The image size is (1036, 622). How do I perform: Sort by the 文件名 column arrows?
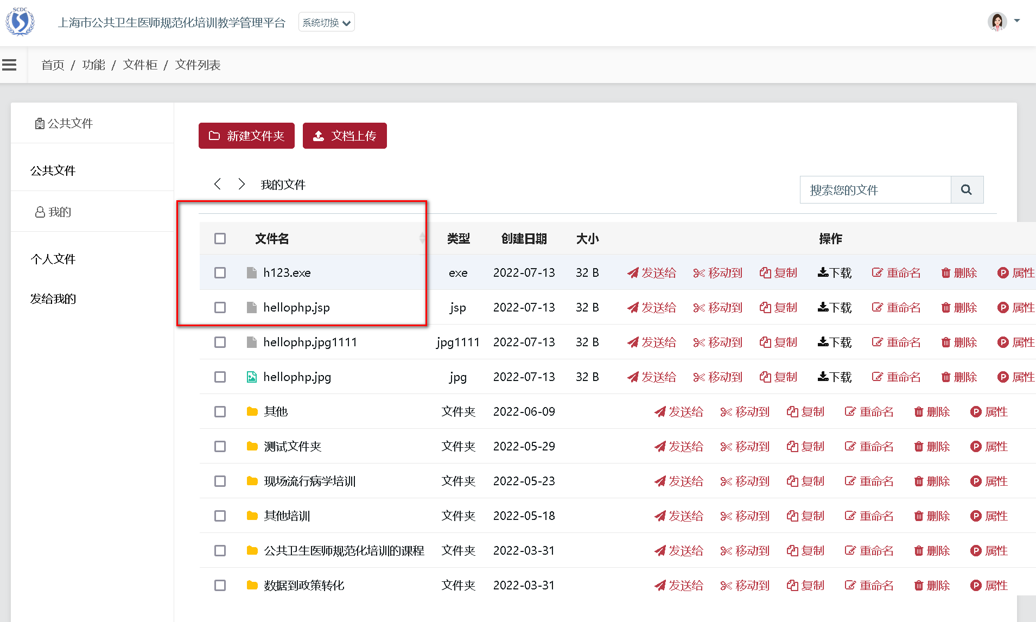(422, 238)
